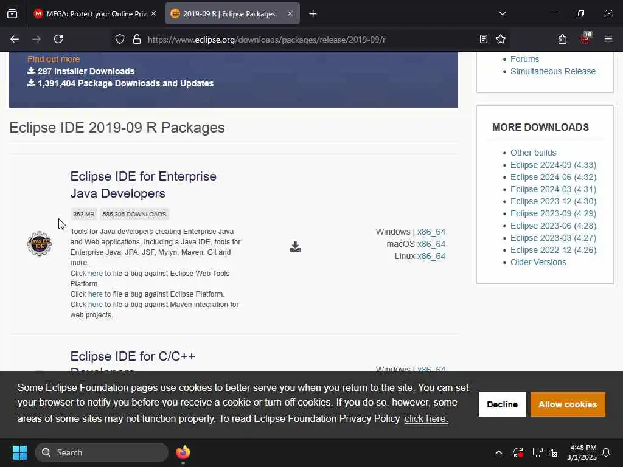Open Eclipse IDE for Enterprise Java Developers
The height and width of the screenshot is (467, 623).
point(144,185)
